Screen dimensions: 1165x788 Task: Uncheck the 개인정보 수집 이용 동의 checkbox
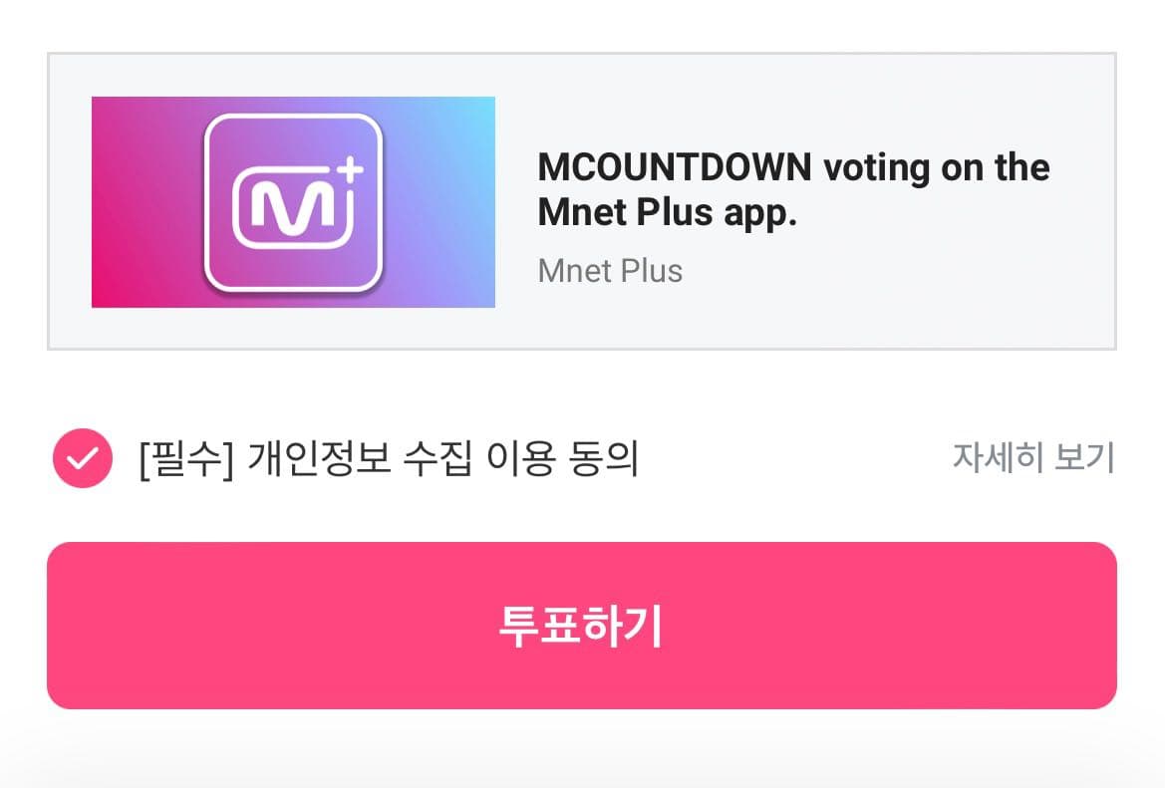82,459
